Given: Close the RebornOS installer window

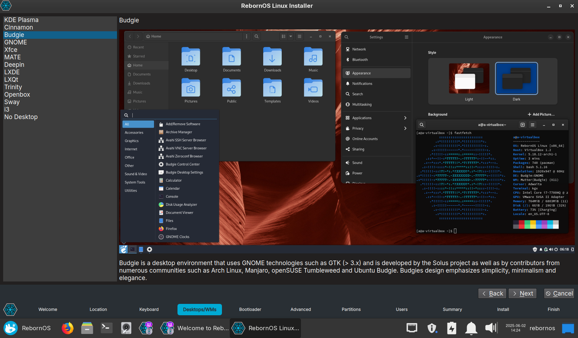Looking at the screenshot, I should (572, 6).
